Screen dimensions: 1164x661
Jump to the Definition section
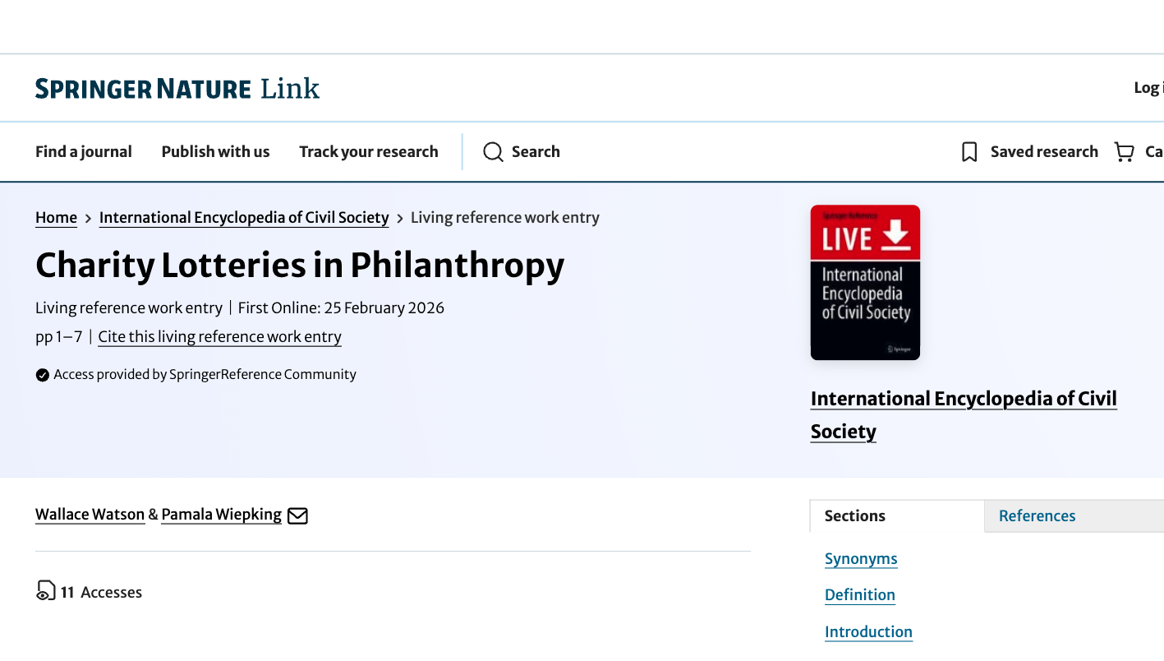pyautogui.click(x=860, y=595)
